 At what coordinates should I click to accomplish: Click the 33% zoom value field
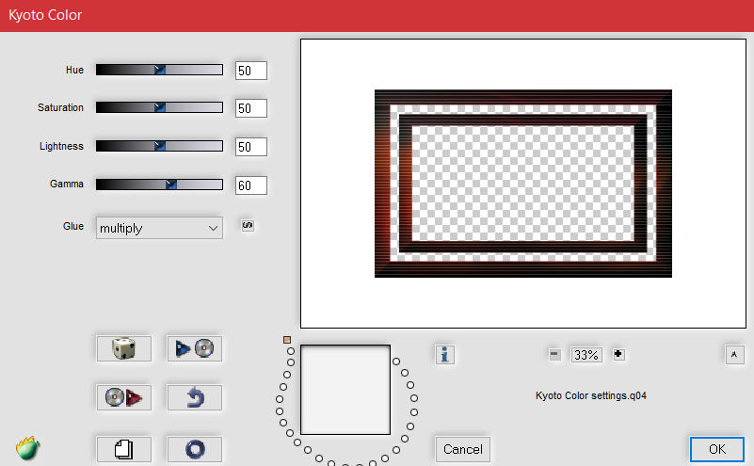tap(586, 355)
